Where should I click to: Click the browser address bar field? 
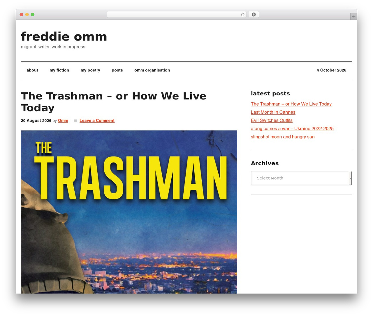[176, 15]
